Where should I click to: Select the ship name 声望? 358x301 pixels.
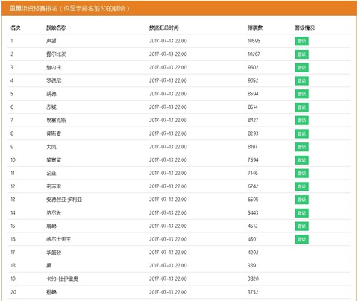[x=51, y=41]
